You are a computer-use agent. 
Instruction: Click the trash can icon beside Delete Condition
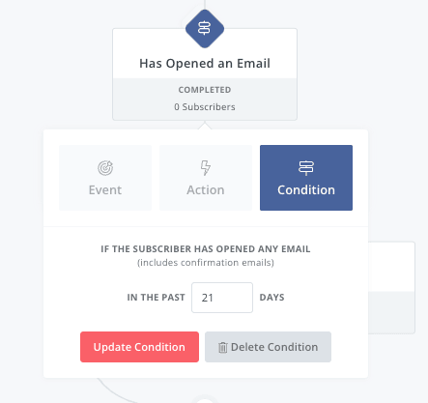[223, 347]
